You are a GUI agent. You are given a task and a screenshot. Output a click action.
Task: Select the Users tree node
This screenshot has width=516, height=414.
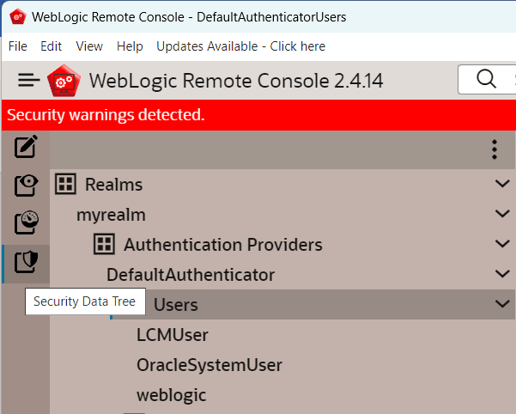coord(176,305)
